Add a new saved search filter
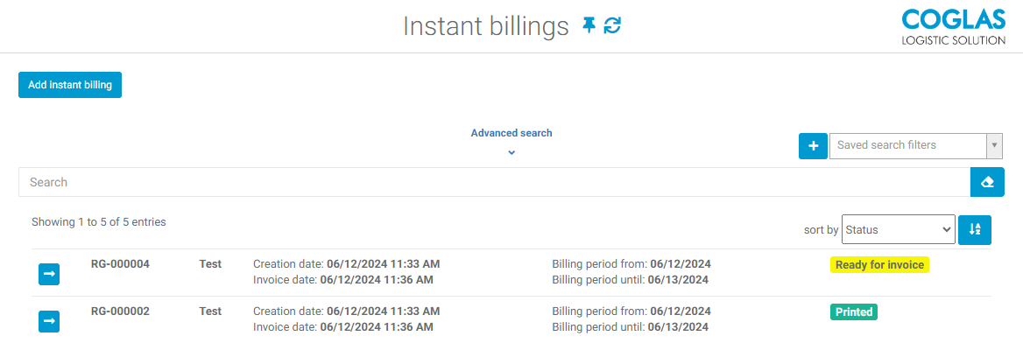Image resolution: width=1023 pixels, height=343 pixels. (813, 145)
